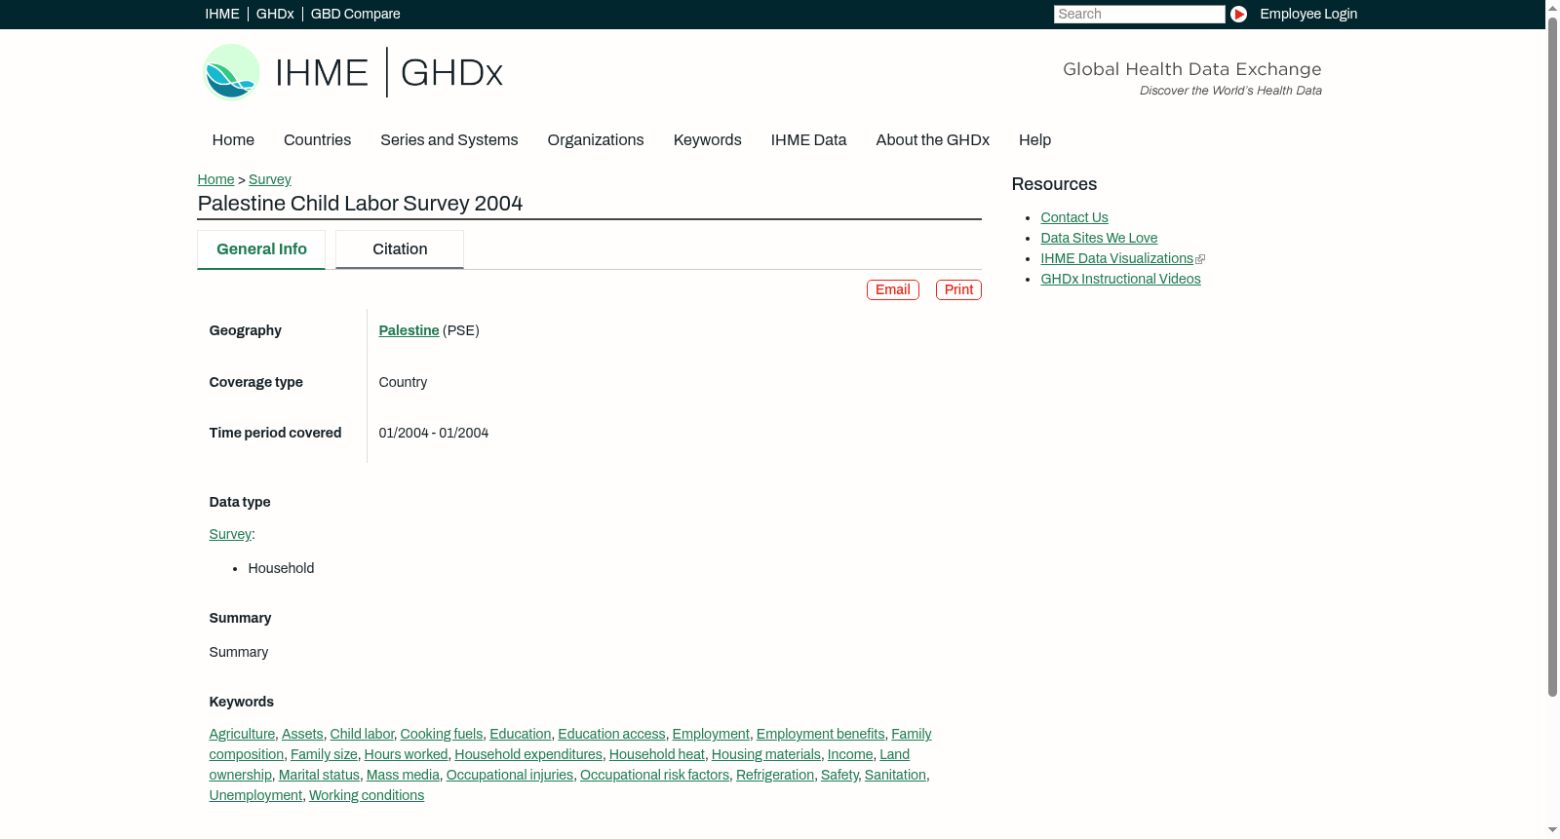
Task: Switch to General Info tab
Action: (261, 249)
